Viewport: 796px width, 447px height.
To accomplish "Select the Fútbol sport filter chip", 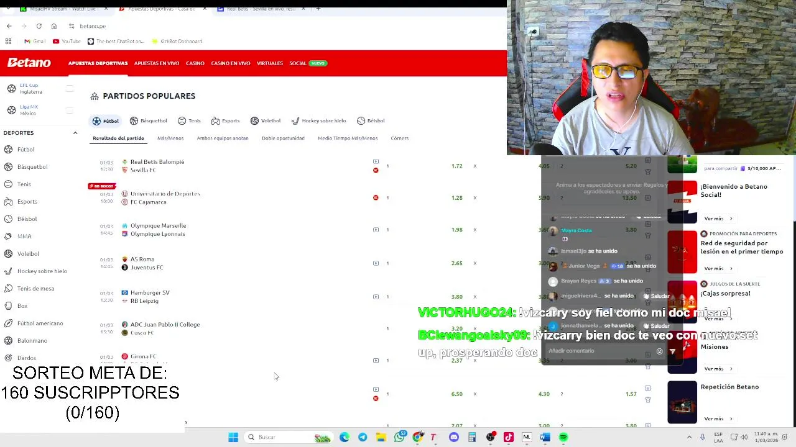I will [x=106, y=121].
